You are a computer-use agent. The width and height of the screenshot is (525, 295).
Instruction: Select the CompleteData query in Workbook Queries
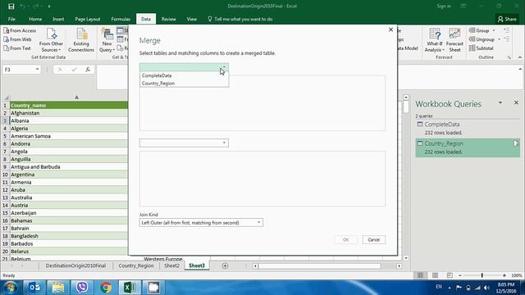click(x=468, y=129)
